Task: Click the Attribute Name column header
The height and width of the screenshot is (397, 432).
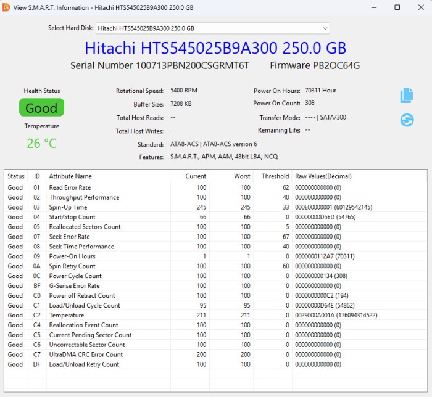Action: coord(108,176)
